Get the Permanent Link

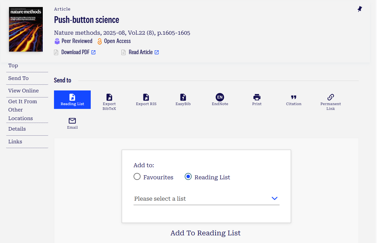coord(331,102)
